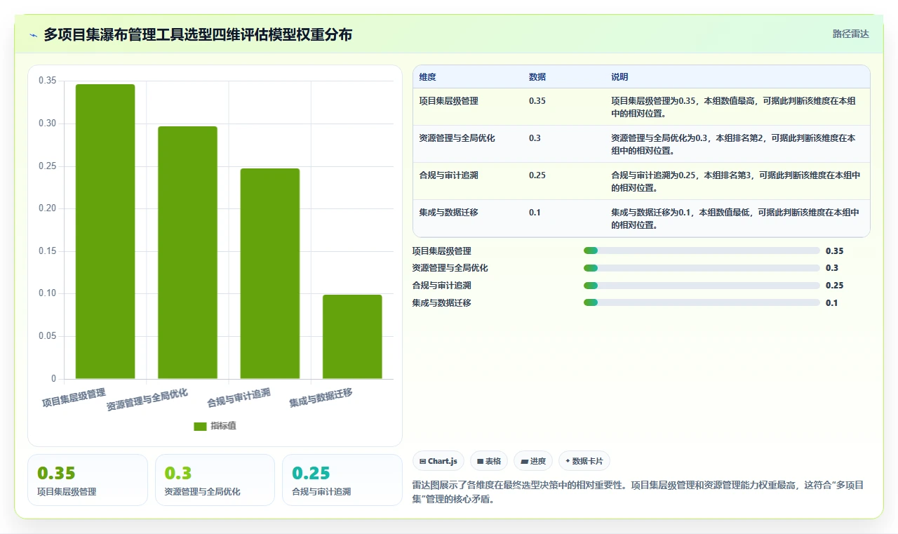Toggle the 指标值 legend swatch in the chart
This screenshot has width=898, height=534.
click(200, 426)
